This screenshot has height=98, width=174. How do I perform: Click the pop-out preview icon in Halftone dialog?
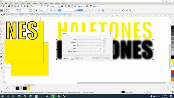pos(72,59)
